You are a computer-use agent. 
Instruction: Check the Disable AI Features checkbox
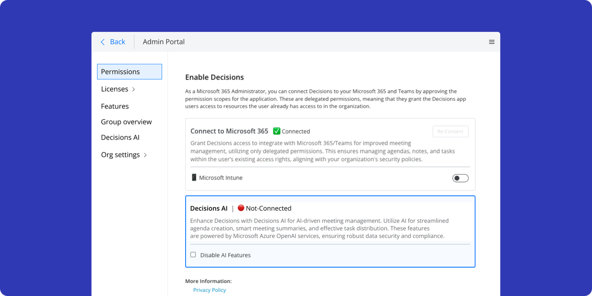click(x=193, y=254)
